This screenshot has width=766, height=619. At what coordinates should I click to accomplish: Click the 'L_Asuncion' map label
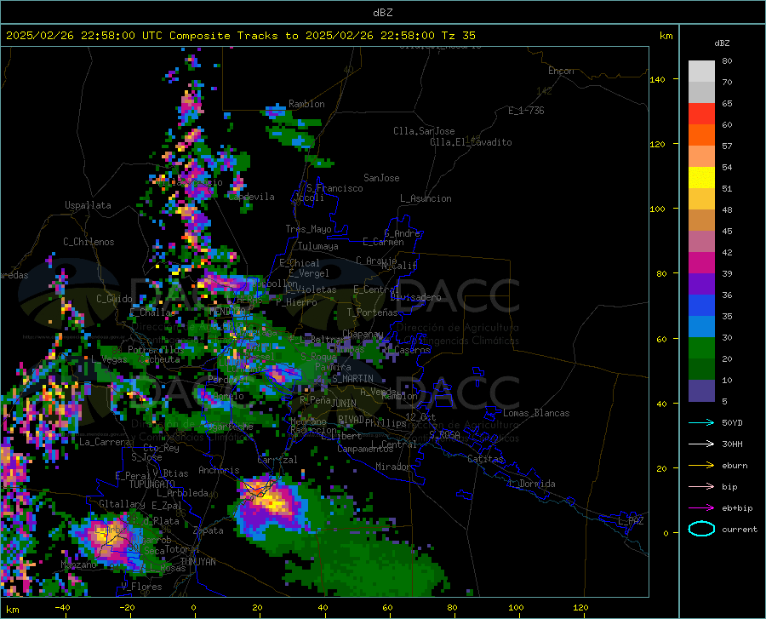(426, 198)
